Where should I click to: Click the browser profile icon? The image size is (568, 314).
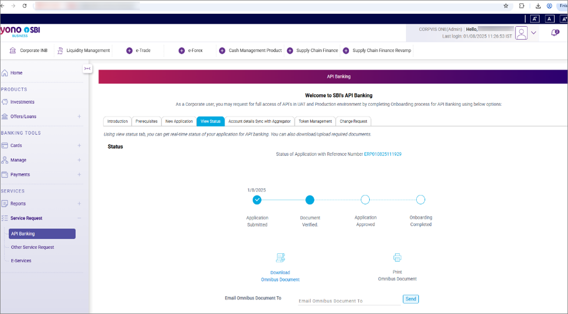point(550,6)
